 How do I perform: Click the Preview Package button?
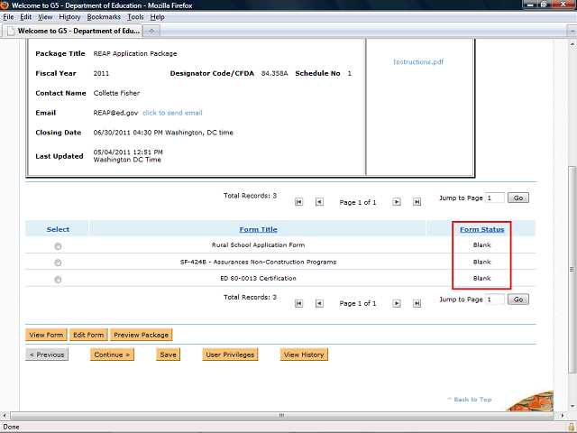coord(141,335)
